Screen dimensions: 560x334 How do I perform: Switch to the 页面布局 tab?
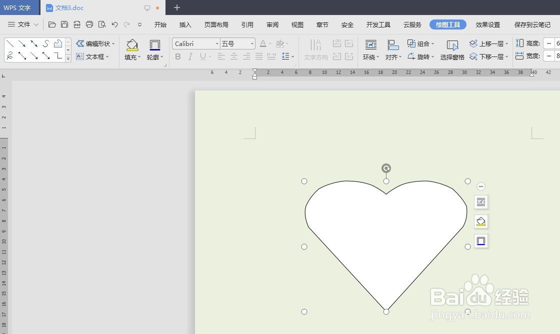tap(216, 24)
